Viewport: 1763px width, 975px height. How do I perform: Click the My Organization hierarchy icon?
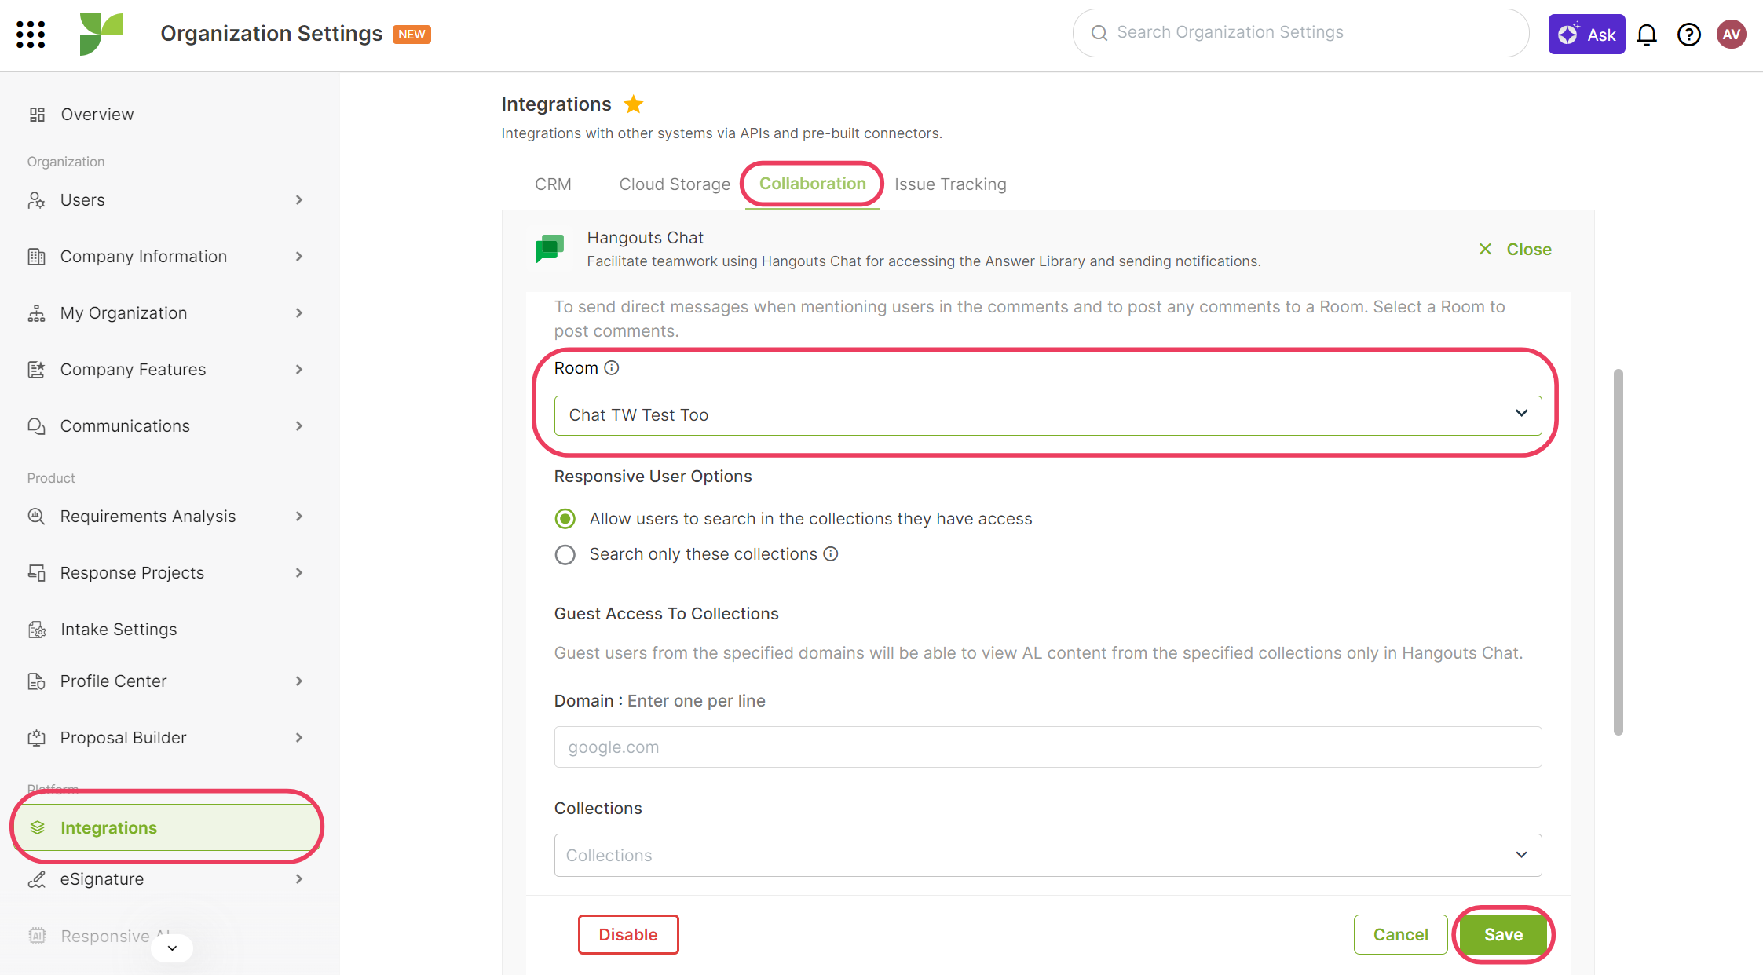(37, 313)
